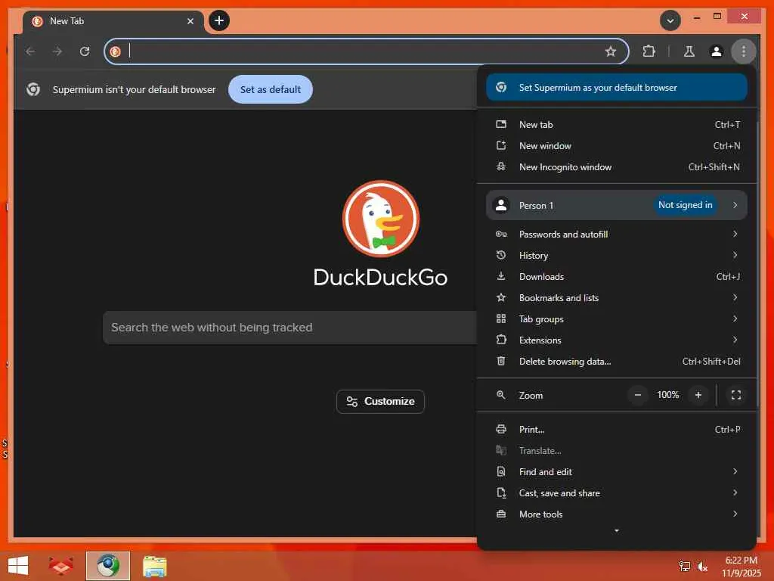
Task: Enter full screen with the fullscreen icon
Action: click(736, 395)
